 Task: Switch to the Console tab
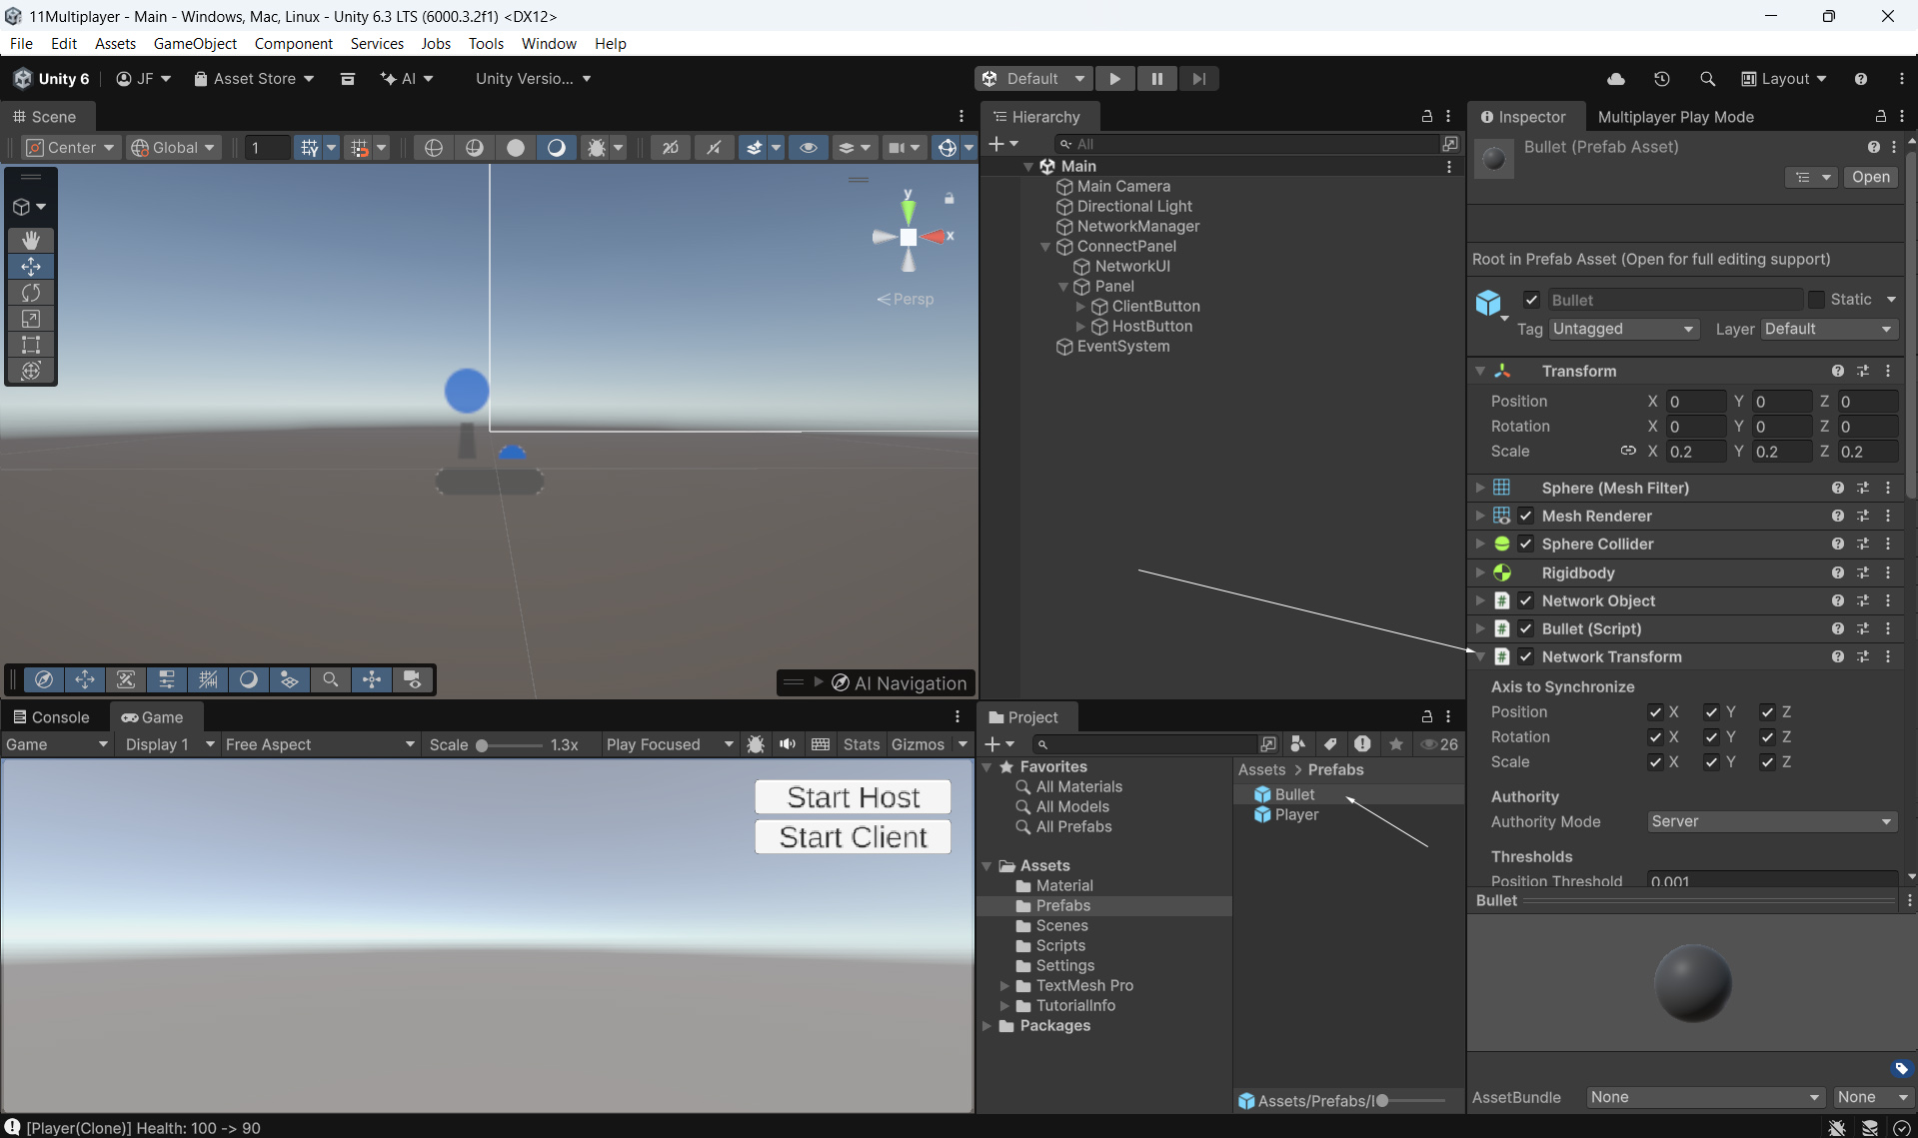tap(51, 717)
